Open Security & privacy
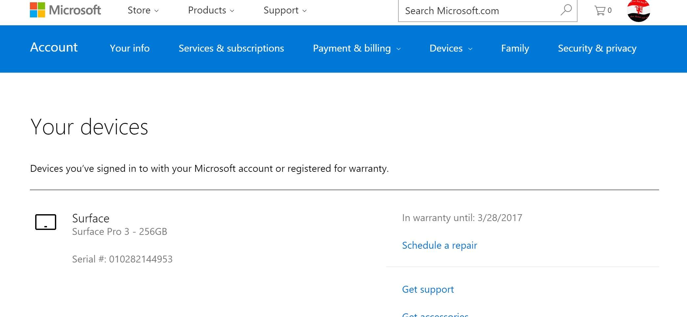Viewport: 687px width, 317px height. click(597, 48)
